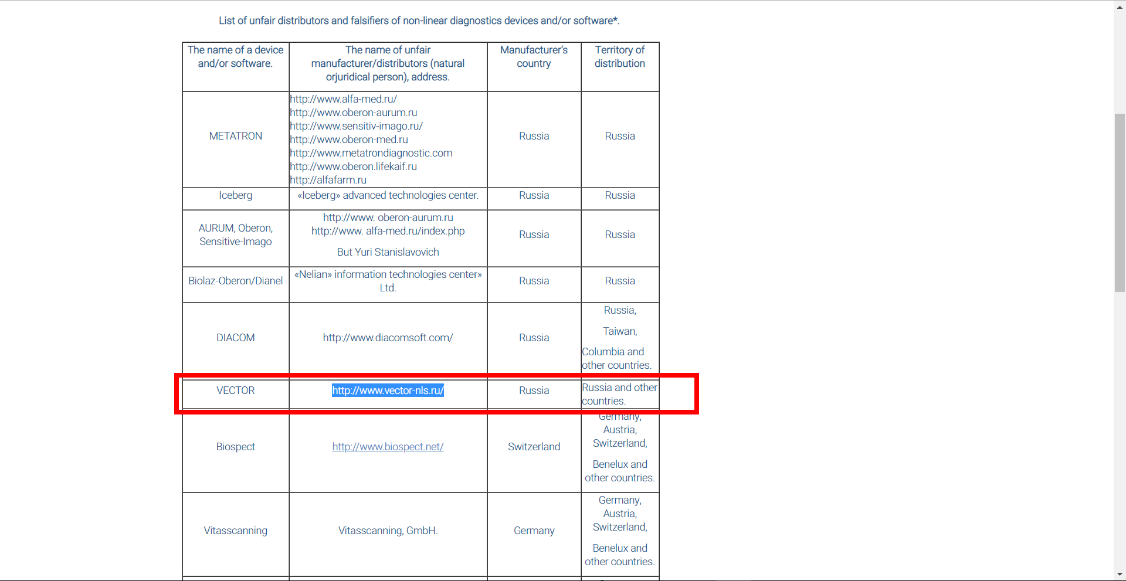The image size is (1126, 581).
Task: Click the alfafarm.ru URL
Action: 328,180
